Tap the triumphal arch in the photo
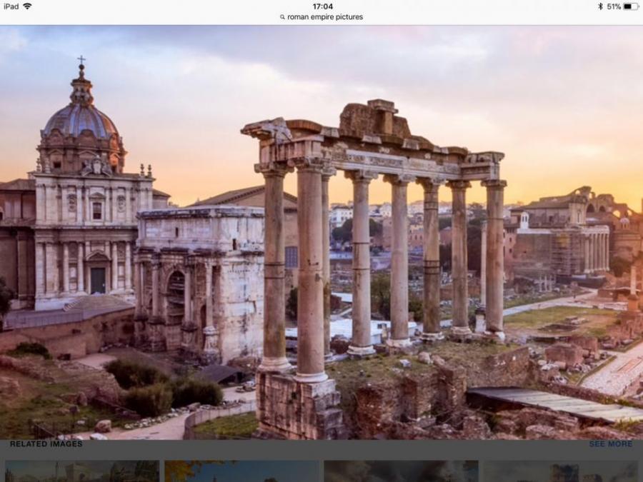 (x=200, y=286)
